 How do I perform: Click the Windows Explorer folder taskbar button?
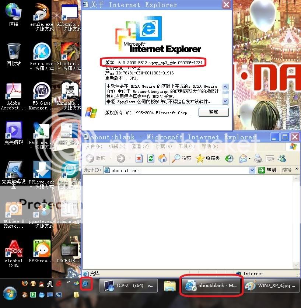click(x=170, y=286)
